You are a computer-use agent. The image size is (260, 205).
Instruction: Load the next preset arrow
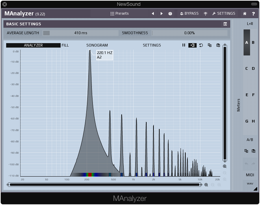point(161,13)
